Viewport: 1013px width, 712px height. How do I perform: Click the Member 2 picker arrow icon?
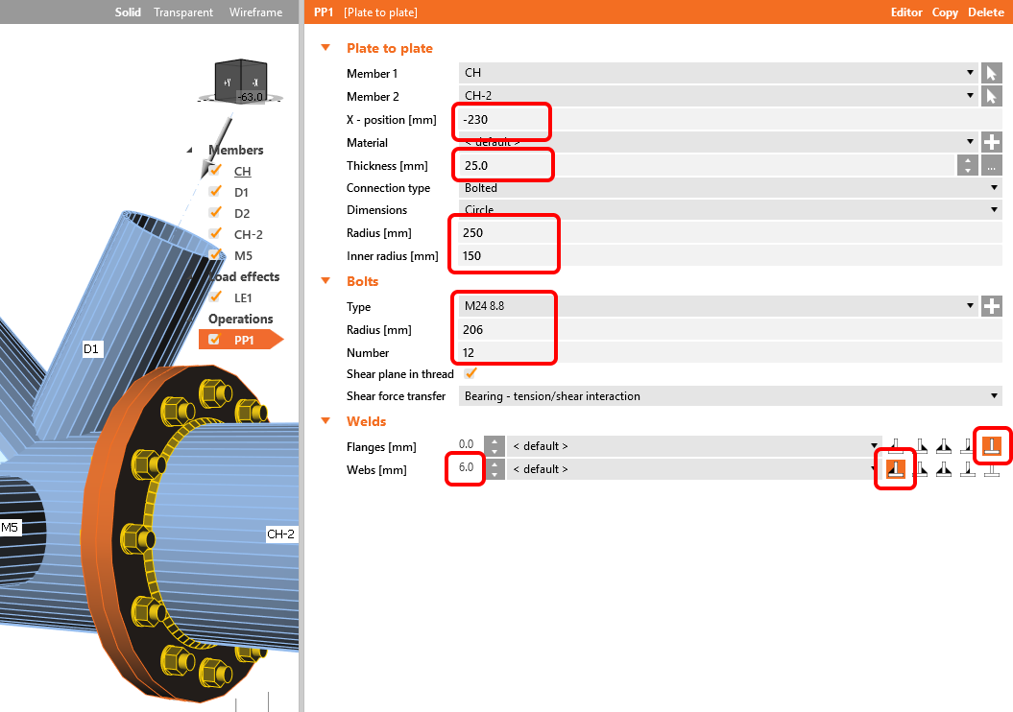click(991, 96)
